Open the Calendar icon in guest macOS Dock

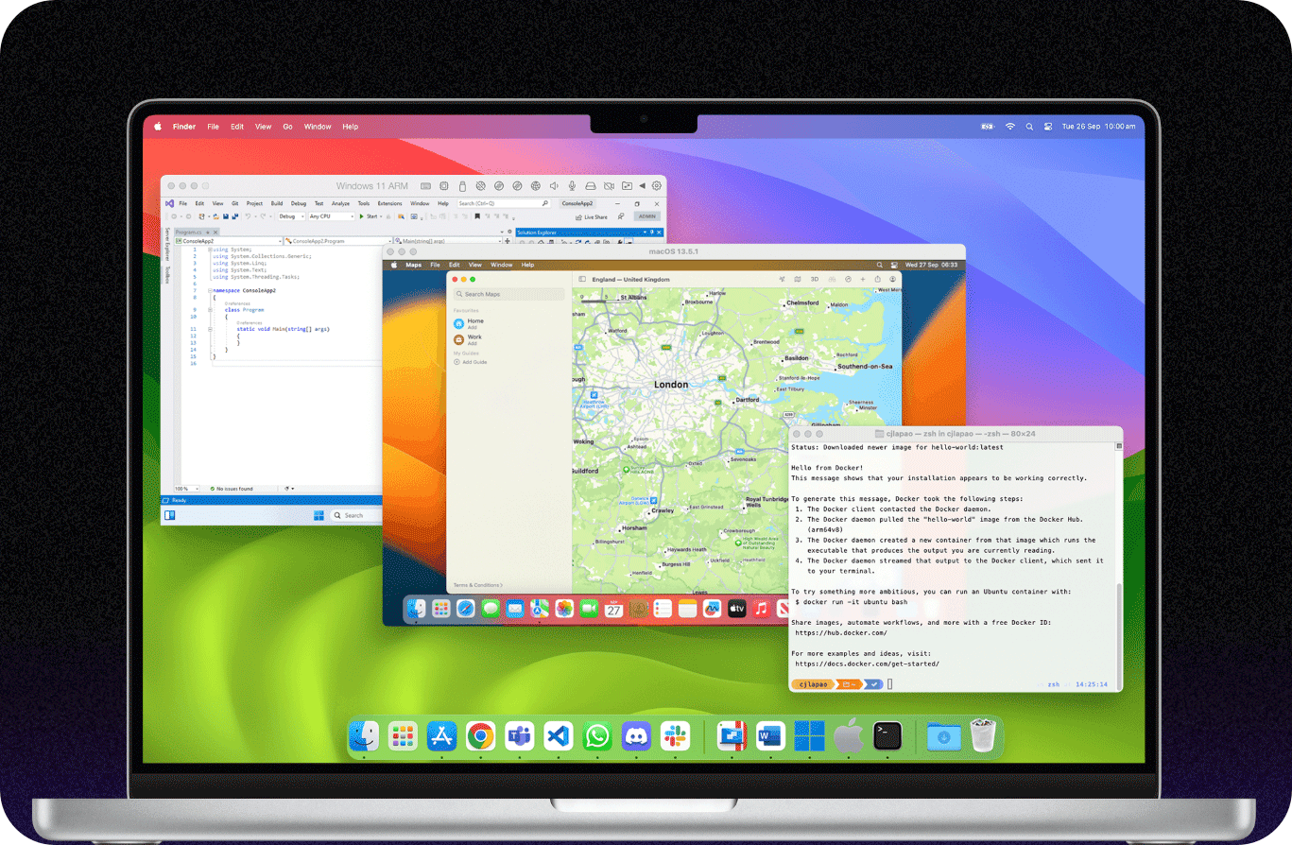[613, 610]
